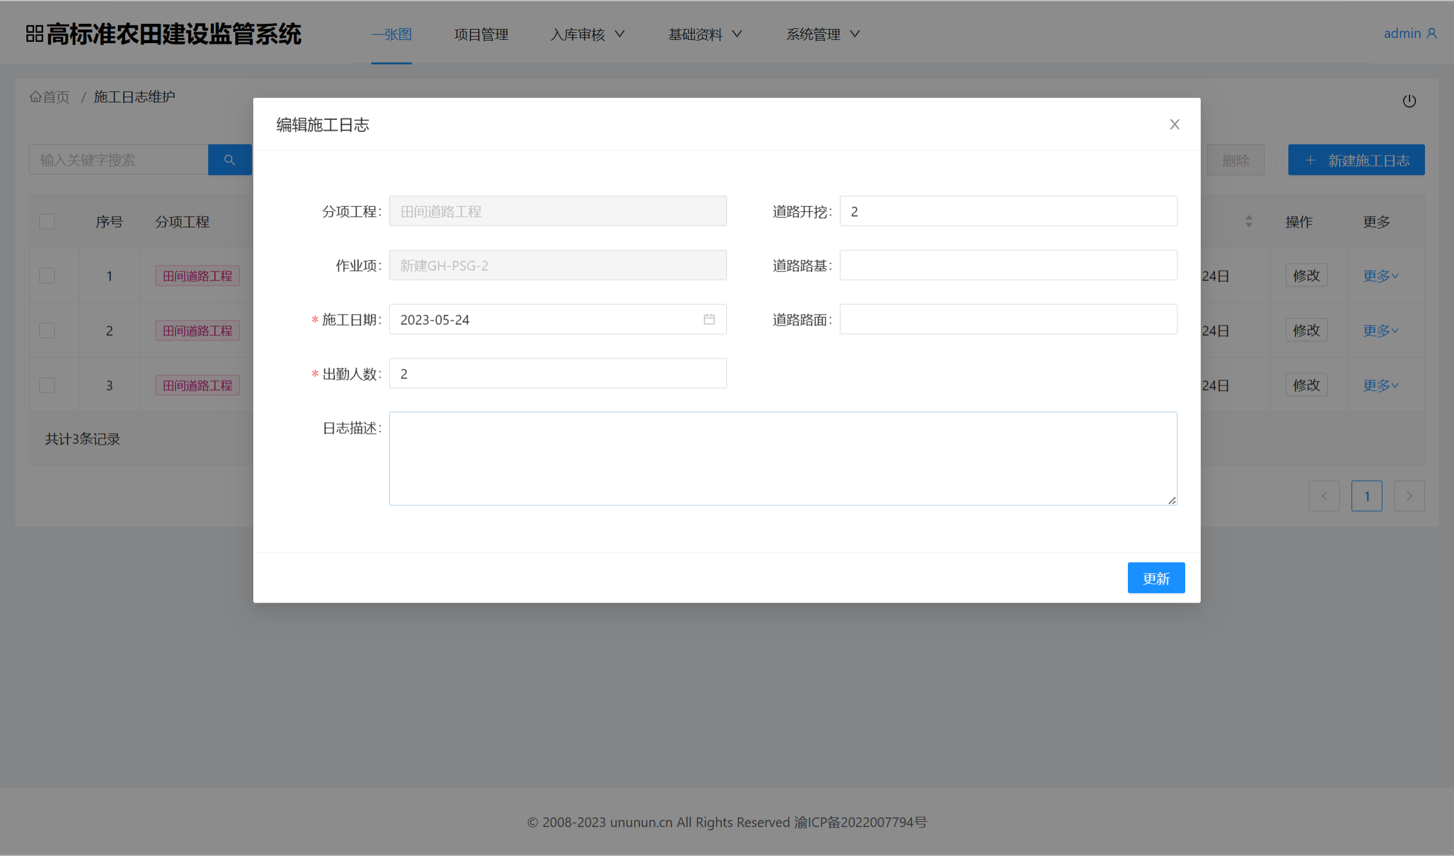Click the admin username link
This screenshot has height=856, width=1454.
tap(1402, 34)
